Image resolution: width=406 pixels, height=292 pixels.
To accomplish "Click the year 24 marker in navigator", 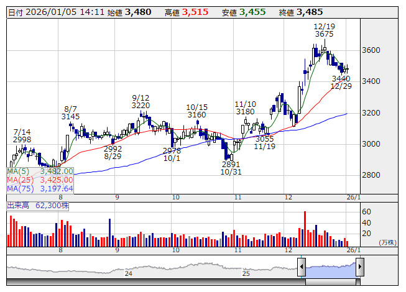I will click(129, 273).
